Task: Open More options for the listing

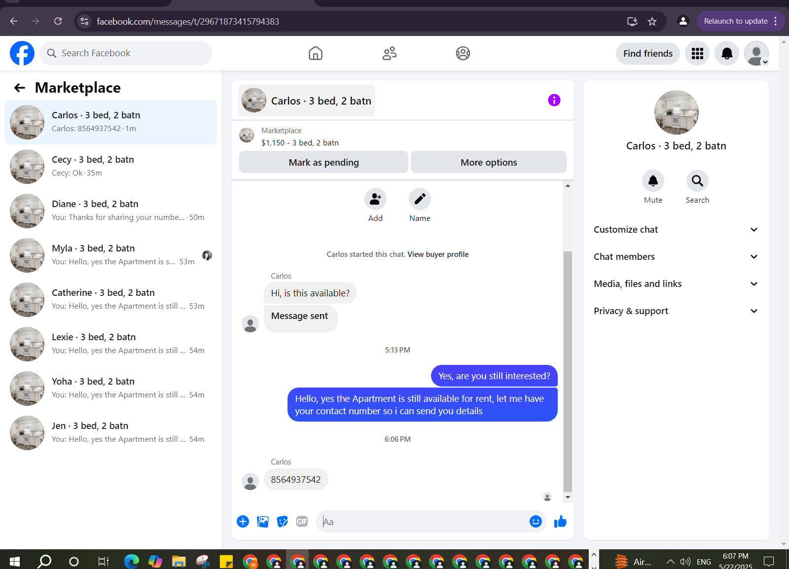Action: [x=489, y=162]
